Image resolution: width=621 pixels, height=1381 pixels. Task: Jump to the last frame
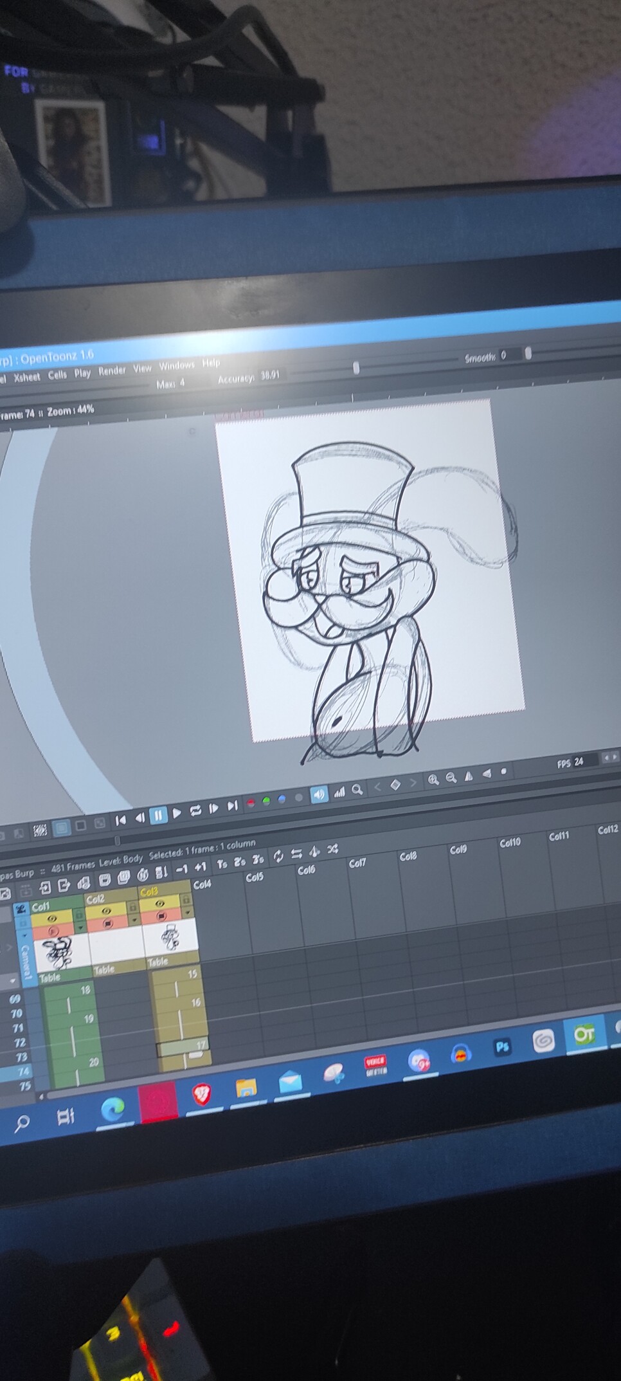(232, 805)
